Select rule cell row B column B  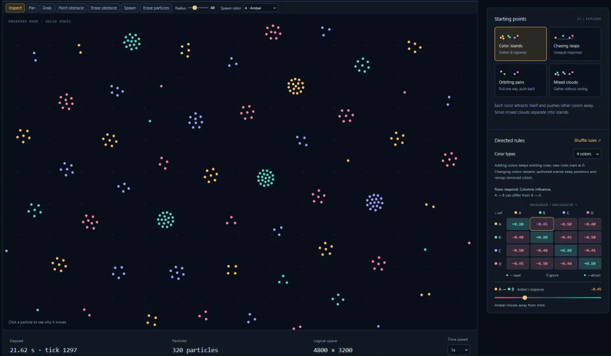pyautogui.click(x=542, y=237)
